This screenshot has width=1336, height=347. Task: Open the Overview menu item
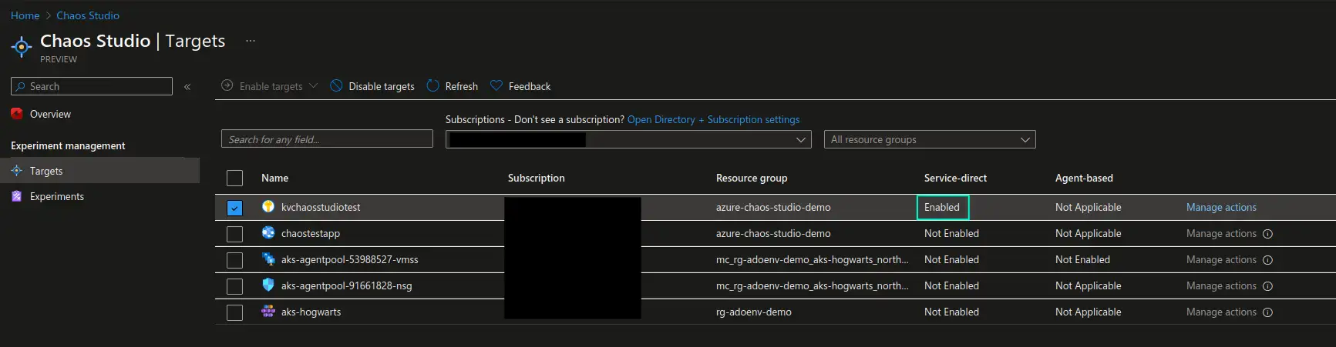[99, 114]
